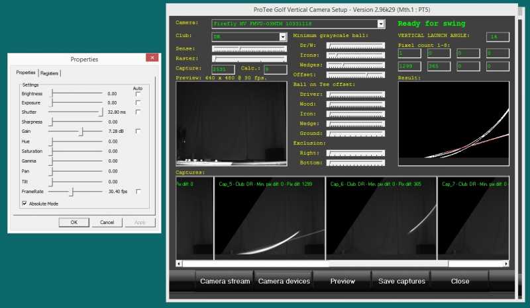Click captures scrollbar left arrow
530x308 pixels.
[179, 264]
